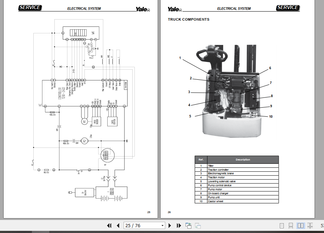324x233 pixels.
Task: Switch to single page layout
Action: coord(282,225)
